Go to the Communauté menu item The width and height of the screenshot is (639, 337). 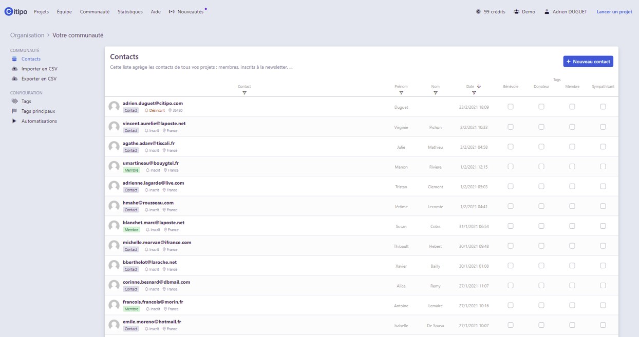pos(95,12)
